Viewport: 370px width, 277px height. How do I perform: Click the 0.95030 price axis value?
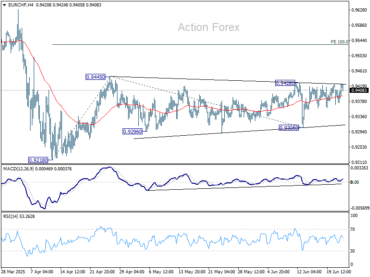(359, 56)
